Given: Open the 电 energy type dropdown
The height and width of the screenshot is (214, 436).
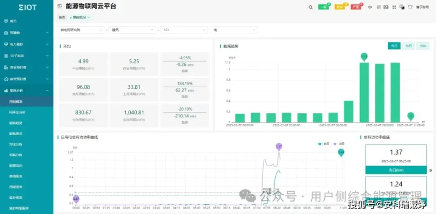Looking at the screenshot, I should [234, 30].
